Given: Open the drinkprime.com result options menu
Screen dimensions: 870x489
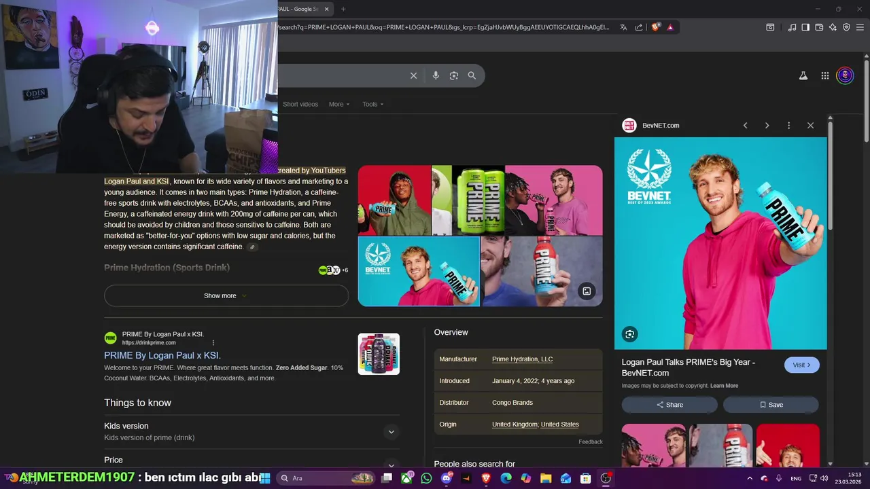Looking at the screenshot, I should pos(213,343).
